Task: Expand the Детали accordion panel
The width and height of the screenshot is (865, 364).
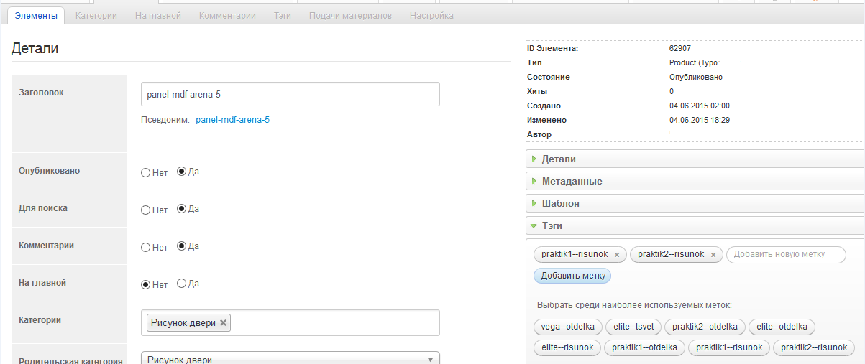Action: 558,159
